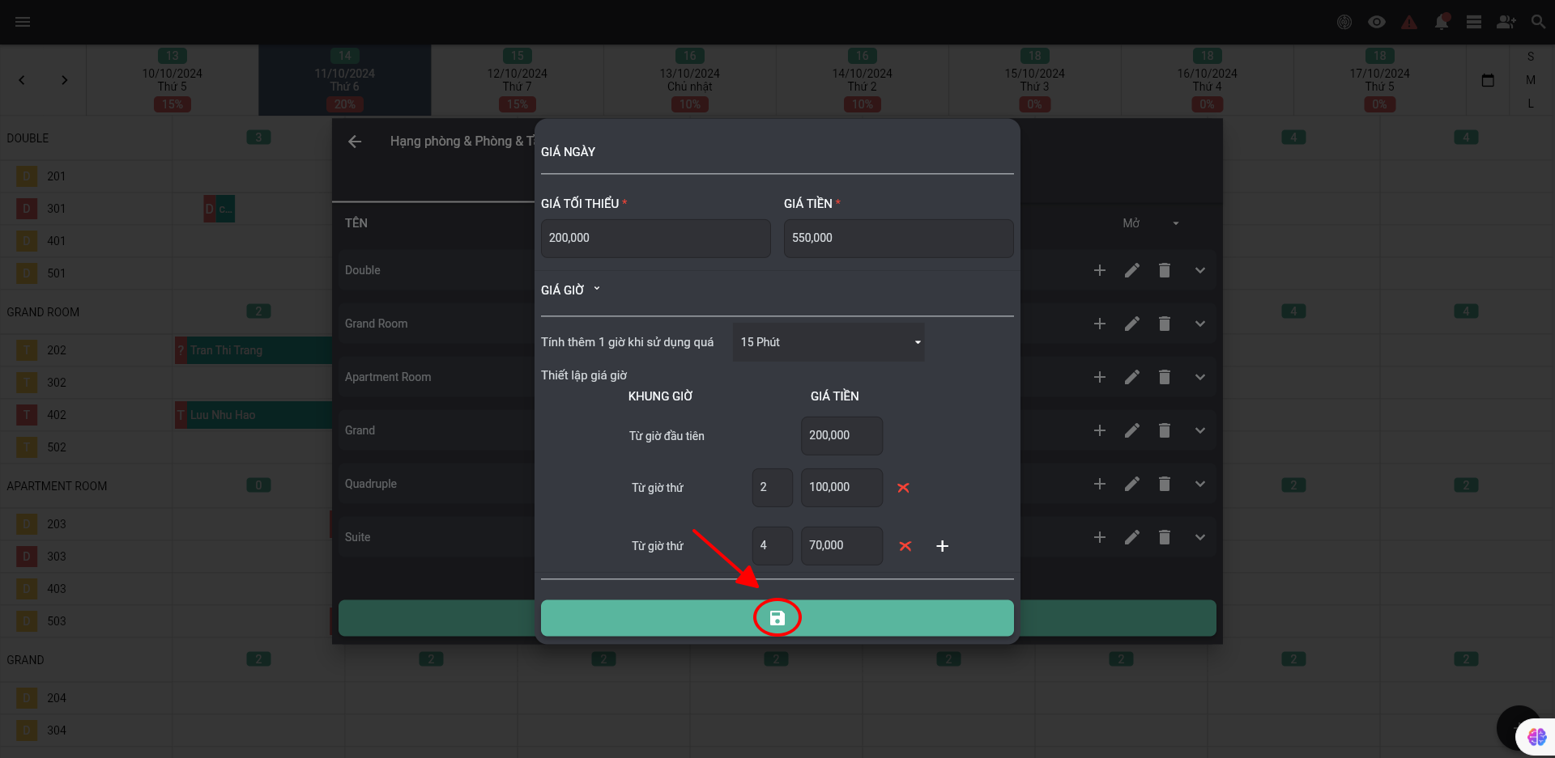Select the 10/10/2024 Thứ 5 date column

pyautogui.click(x=173, y=80)
